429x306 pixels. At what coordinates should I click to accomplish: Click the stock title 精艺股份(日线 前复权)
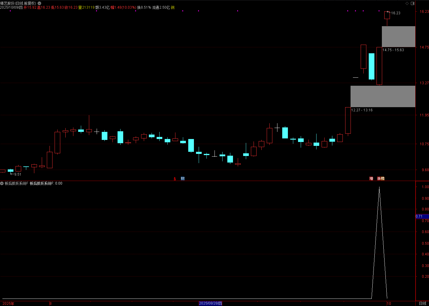click(x=18, y=3)
